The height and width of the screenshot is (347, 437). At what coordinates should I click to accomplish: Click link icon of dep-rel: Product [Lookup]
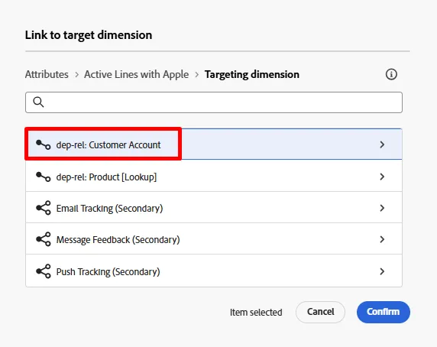point(44,177)
